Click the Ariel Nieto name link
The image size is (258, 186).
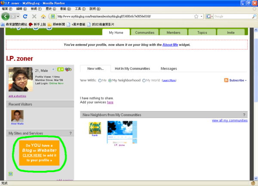tap(17, 124)
